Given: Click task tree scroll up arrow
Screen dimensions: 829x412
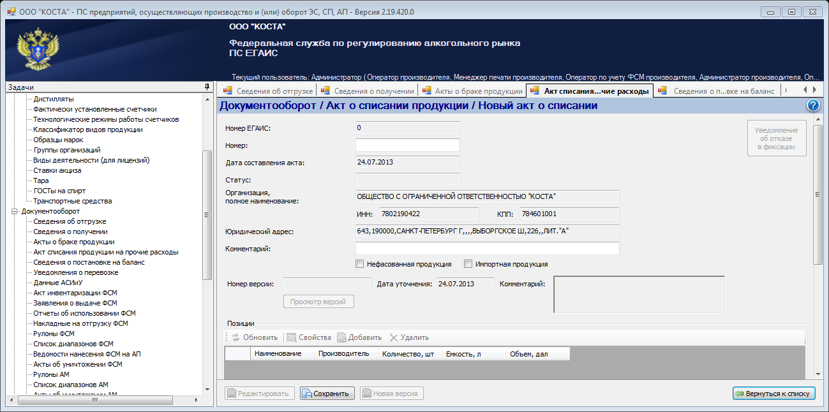Looking at the screenshot, I should pyautogui.click(x=207, y=99).
